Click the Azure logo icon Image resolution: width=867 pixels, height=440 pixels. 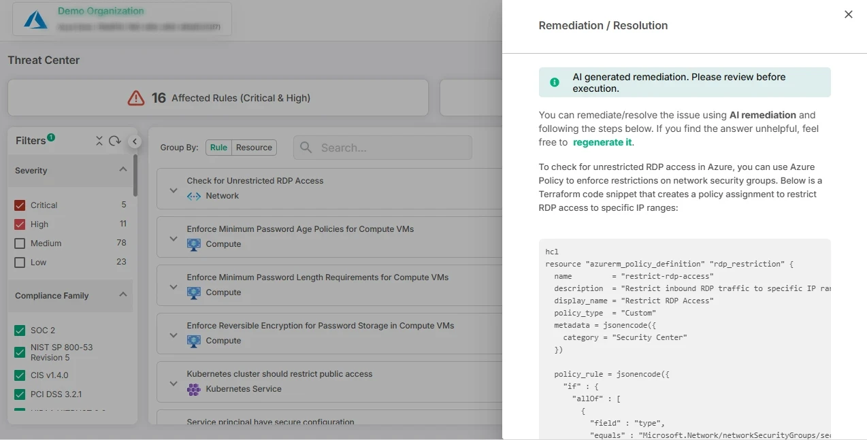pyautogui.click(x=35, y=20)
